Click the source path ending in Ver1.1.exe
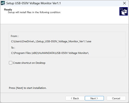 (x=51, y=42)
